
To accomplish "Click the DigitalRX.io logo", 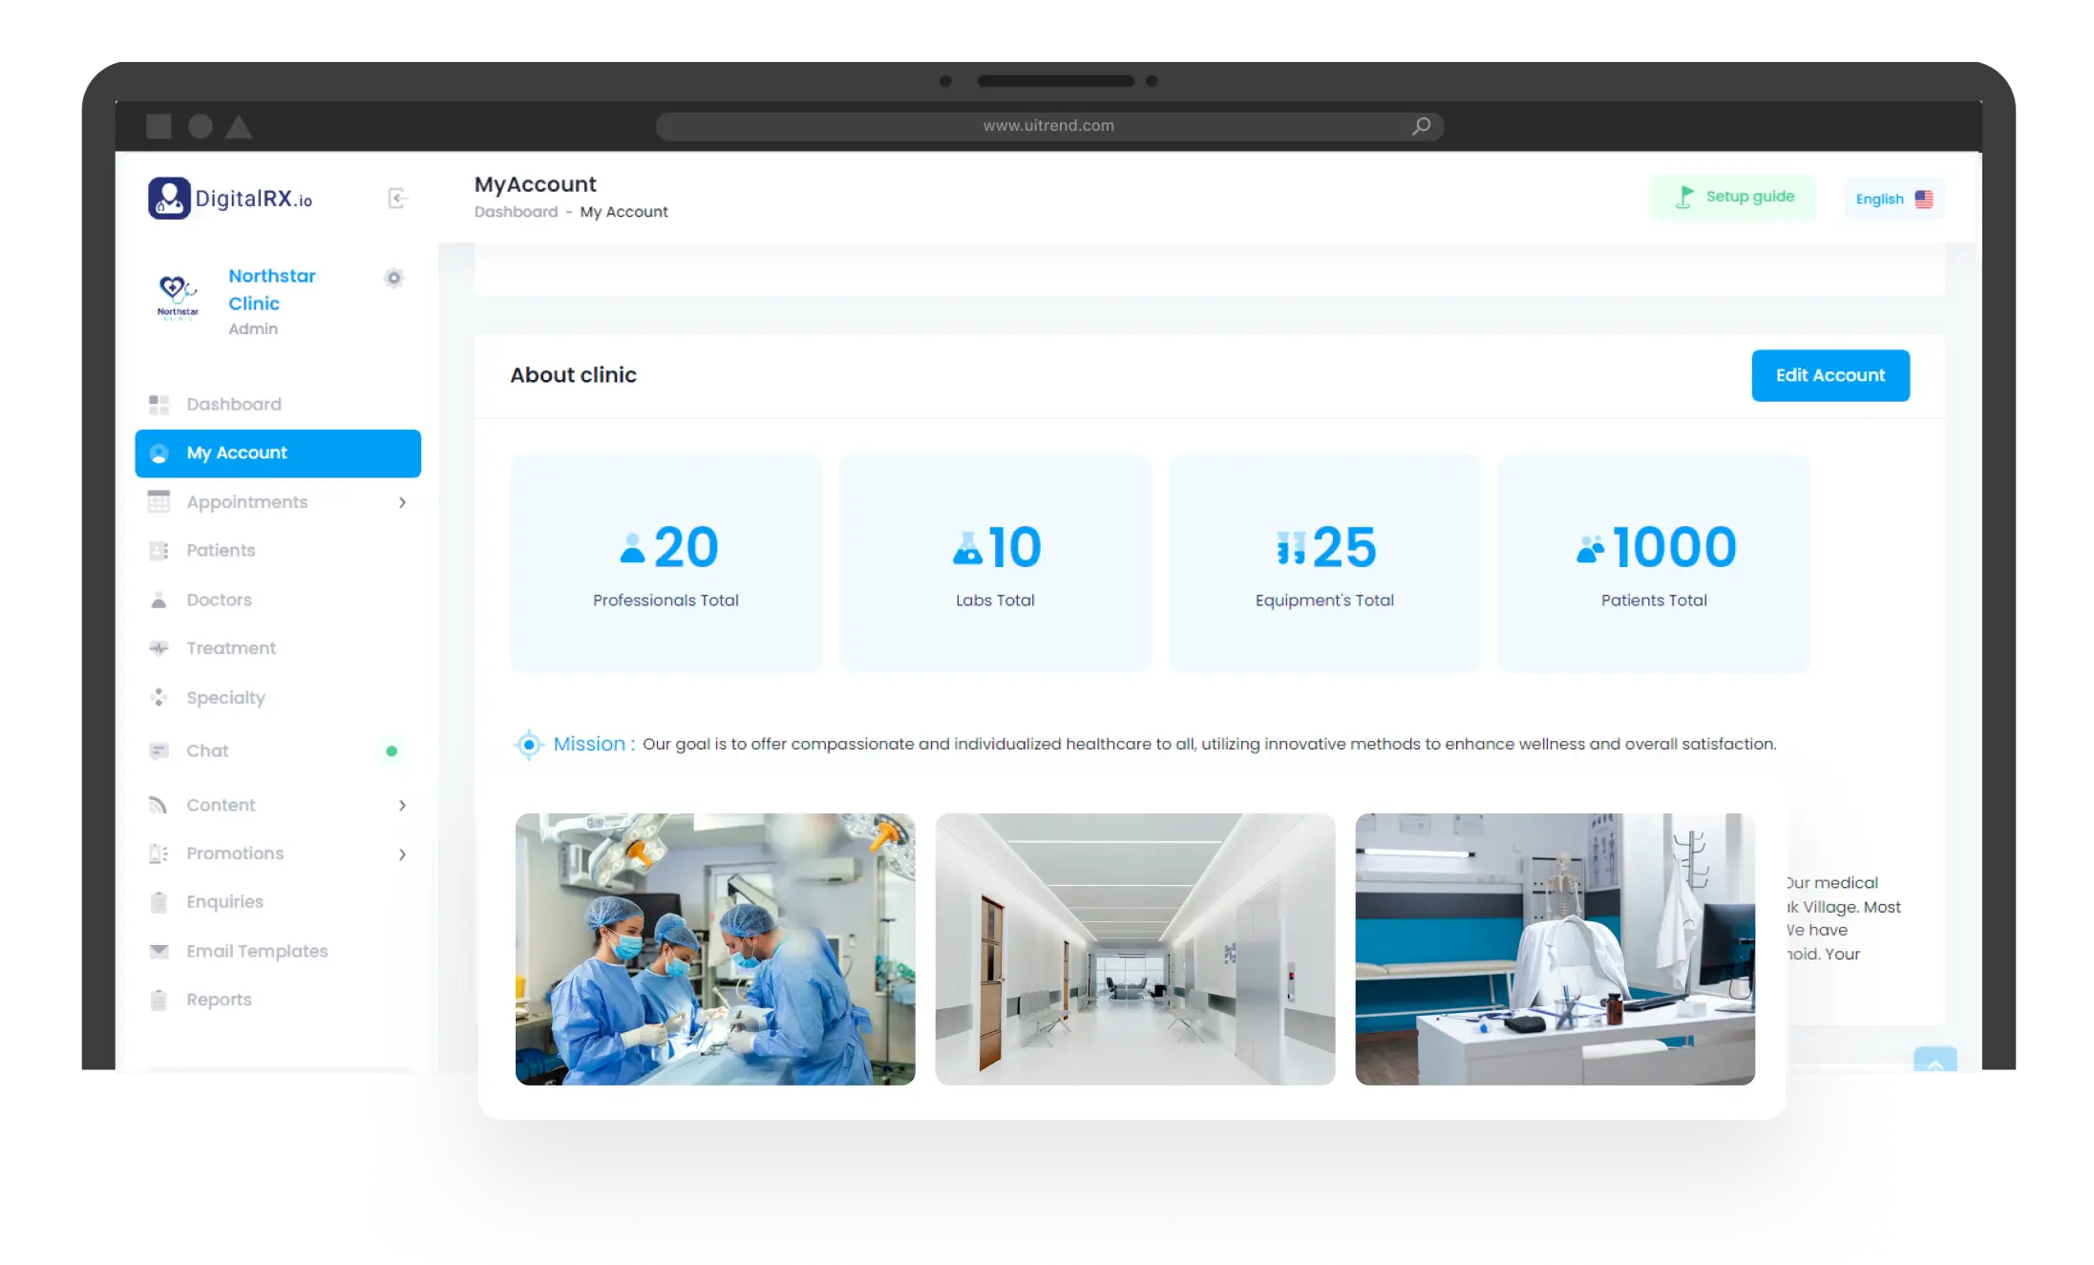I will tap(230, 199).
